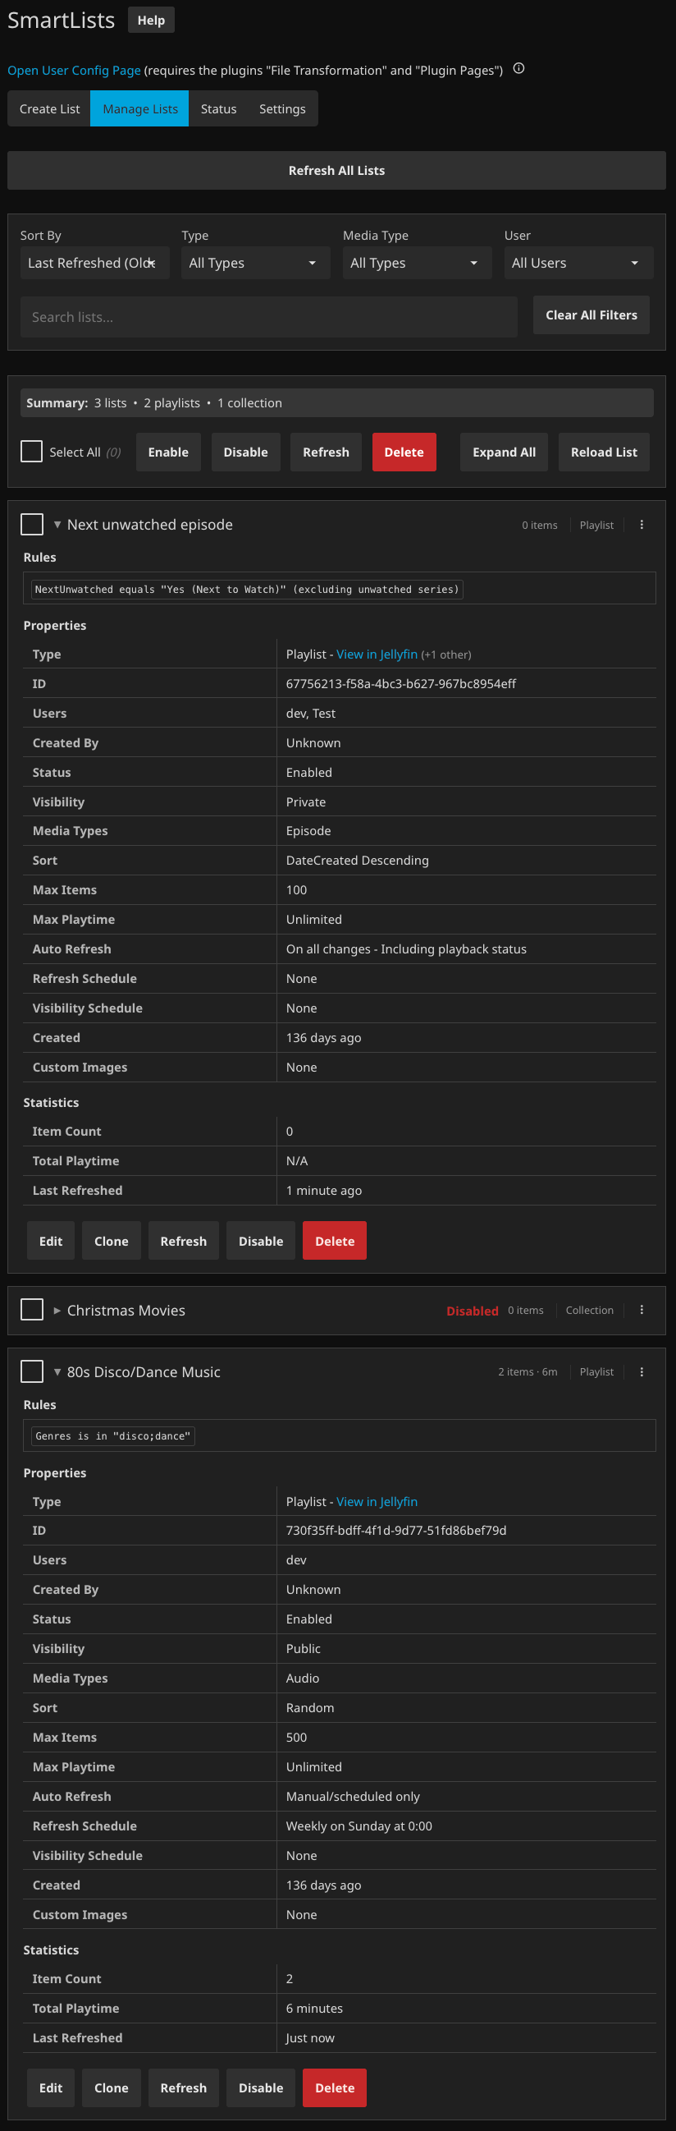Click Reload List

[604, 452]
